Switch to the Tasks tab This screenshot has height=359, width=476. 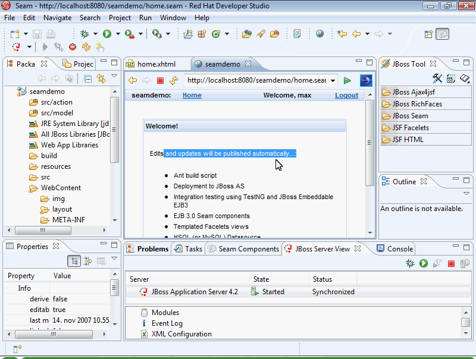click(188, 249)
